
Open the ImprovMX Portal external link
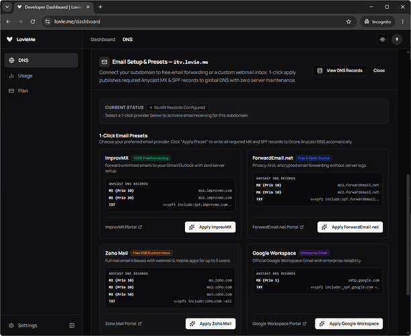click(x=124, y=227)
